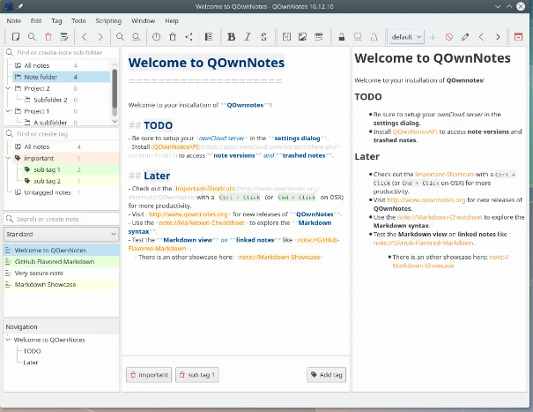Collapse the important tag tree

tap(9, 158)
